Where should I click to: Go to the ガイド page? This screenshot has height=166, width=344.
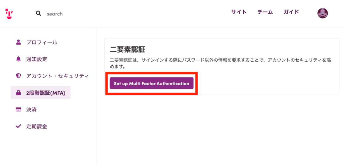pyautogui.click(x=291, y=12)
